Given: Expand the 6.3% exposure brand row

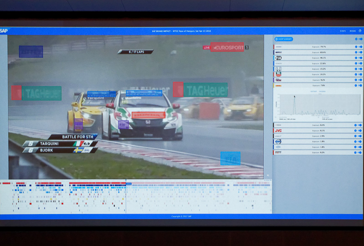Looking at the screenshot, I should [x=318, y=125].
